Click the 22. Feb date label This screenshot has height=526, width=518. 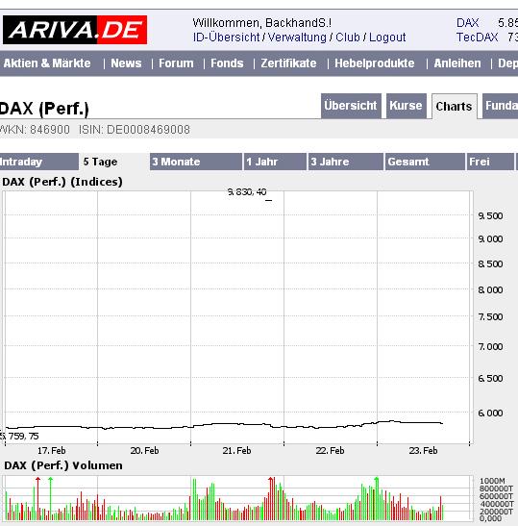331,451
